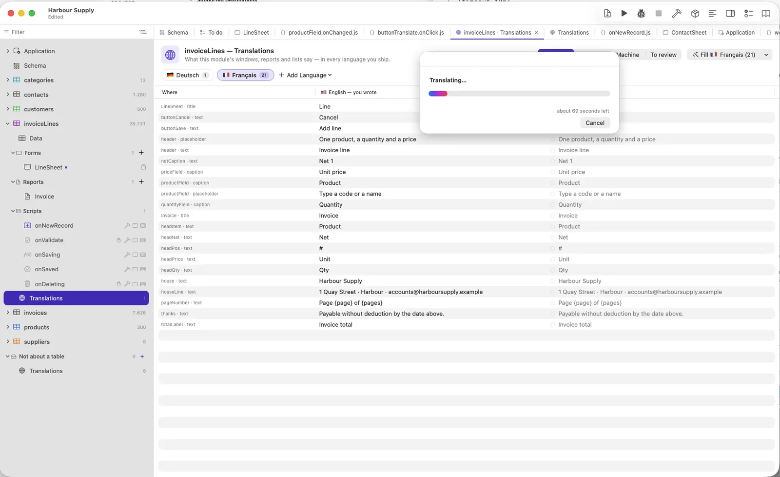Toggle the Machine filter segment

(627, 55)
